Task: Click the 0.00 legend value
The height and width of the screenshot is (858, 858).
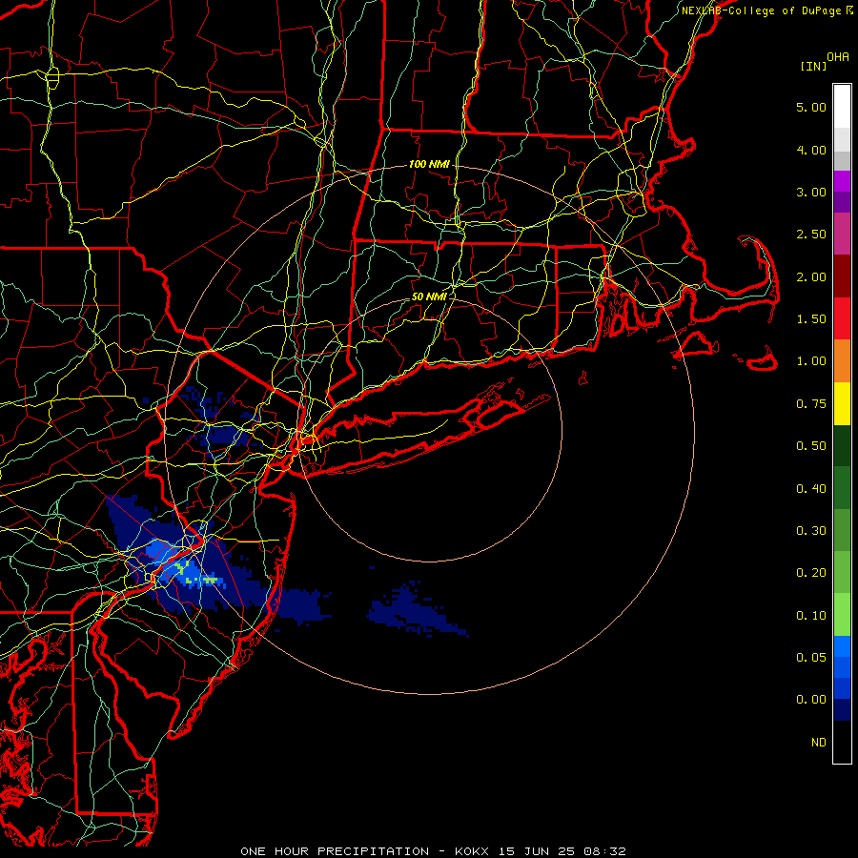Action: pyautogui.click(x=811, y=700)
